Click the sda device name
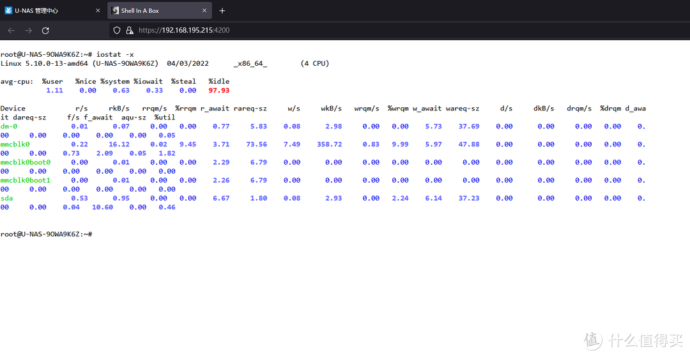 (x=6, y=198)
